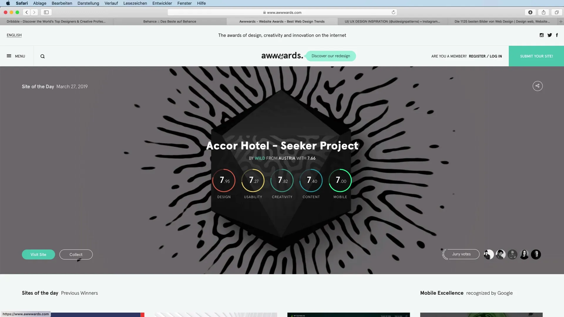
Task: Reload the page using the refresh icon
Action: tap(393, 12)
